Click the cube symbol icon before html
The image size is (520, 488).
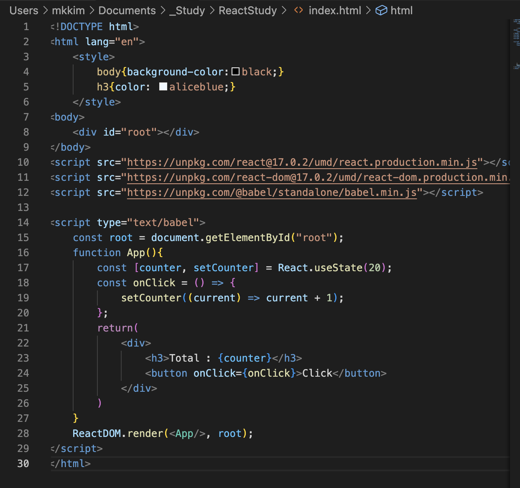coord(381,10)
